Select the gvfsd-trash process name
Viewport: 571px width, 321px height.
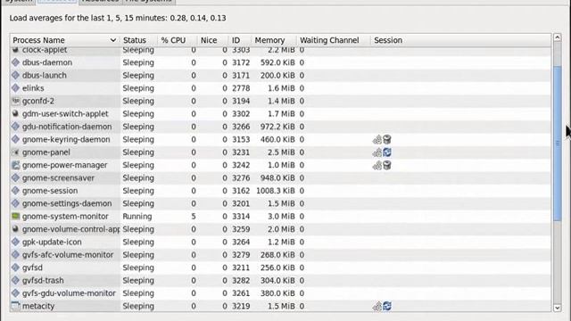click(x=43, y=280)
